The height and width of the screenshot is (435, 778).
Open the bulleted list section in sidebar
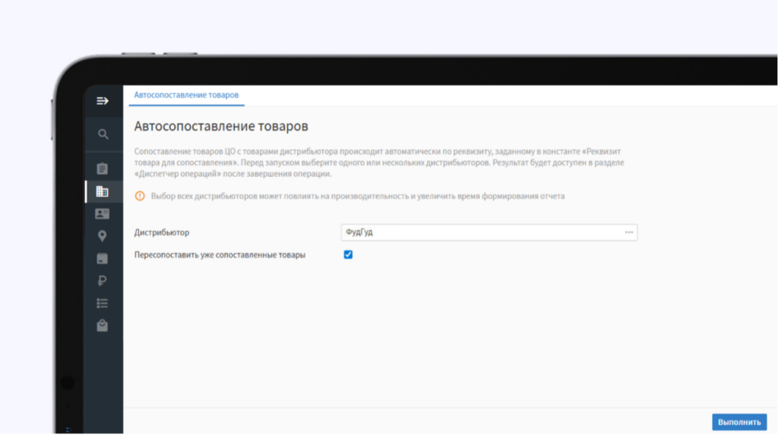103,303
